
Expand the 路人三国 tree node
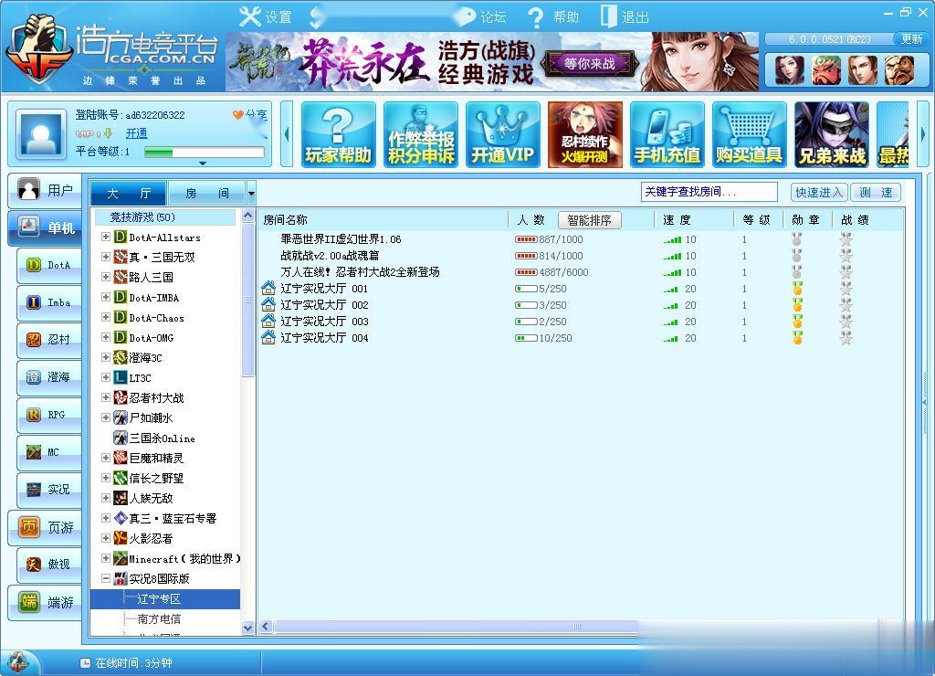click(x=106, y=277)
